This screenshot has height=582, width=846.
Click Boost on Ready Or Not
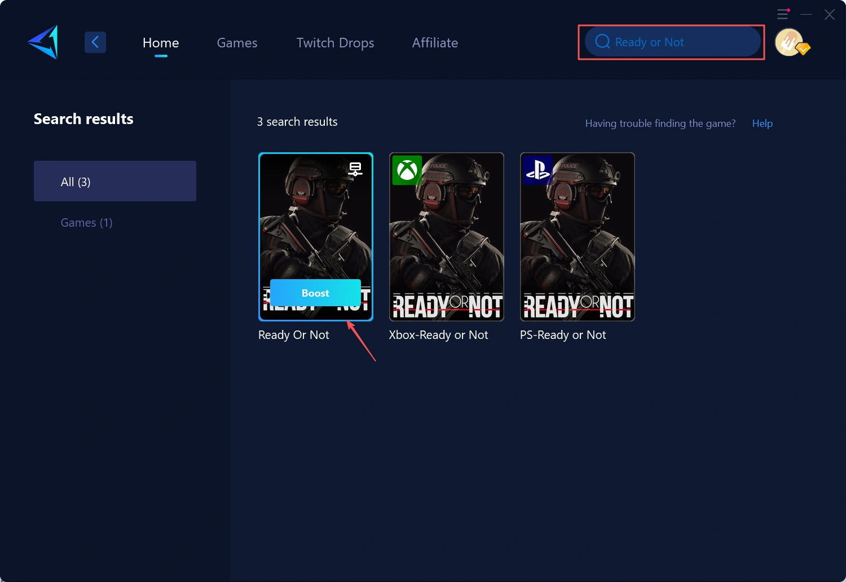tap(315, 293)
